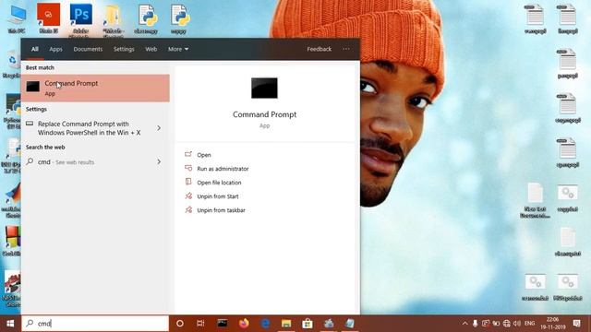This screenshot has width=591, height=332.
Task: Launch Firefox from the taskbar
Action: (x=244, y=324)
